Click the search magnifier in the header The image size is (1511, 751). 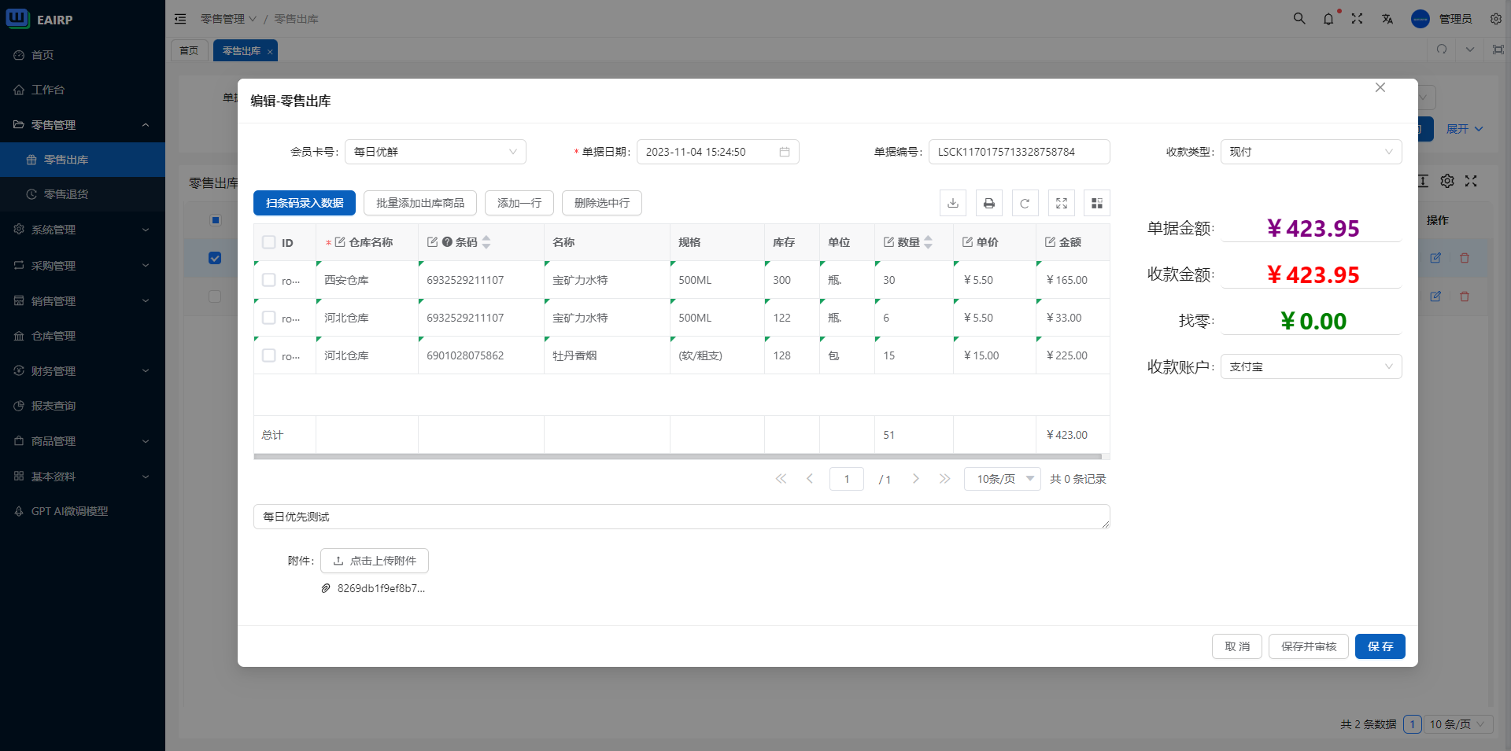coord(1299,19)
